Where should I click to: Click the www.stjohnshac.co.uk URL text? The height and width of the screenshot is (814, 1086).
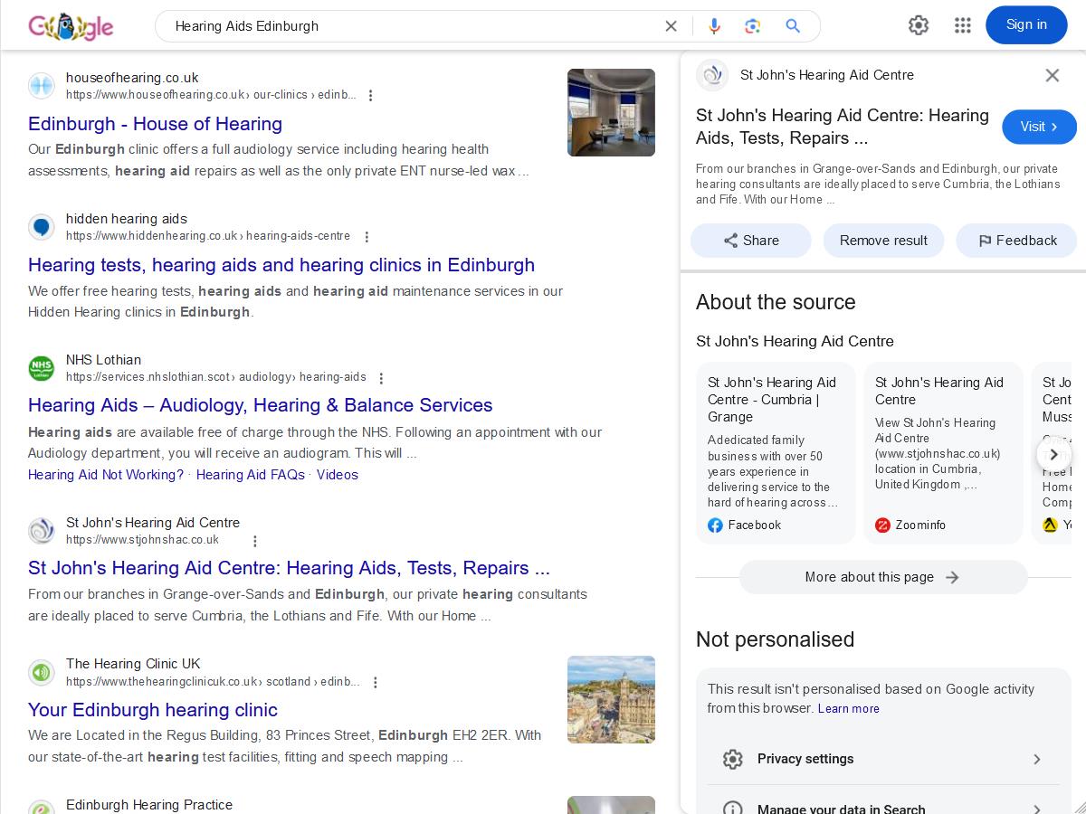[x=142, y=540]
